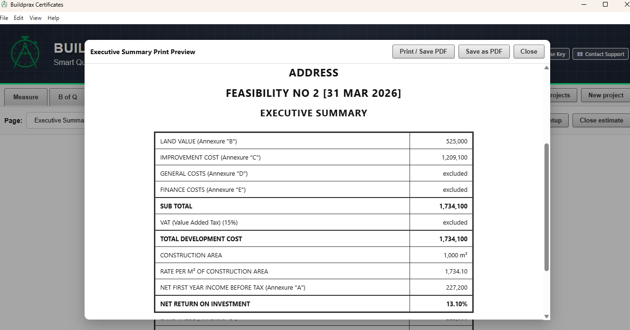
Task: Open the File menu
Action: [4, 18]
